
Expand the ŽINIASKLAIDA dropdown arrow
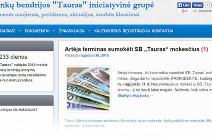[89, 31]
